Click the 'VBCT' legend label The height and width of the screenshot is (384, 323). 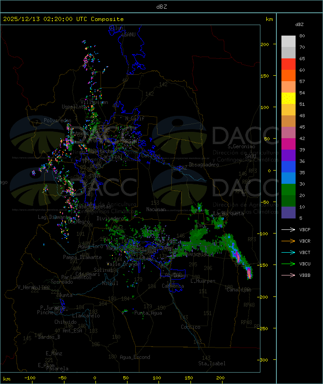click(x=305, y=253)
